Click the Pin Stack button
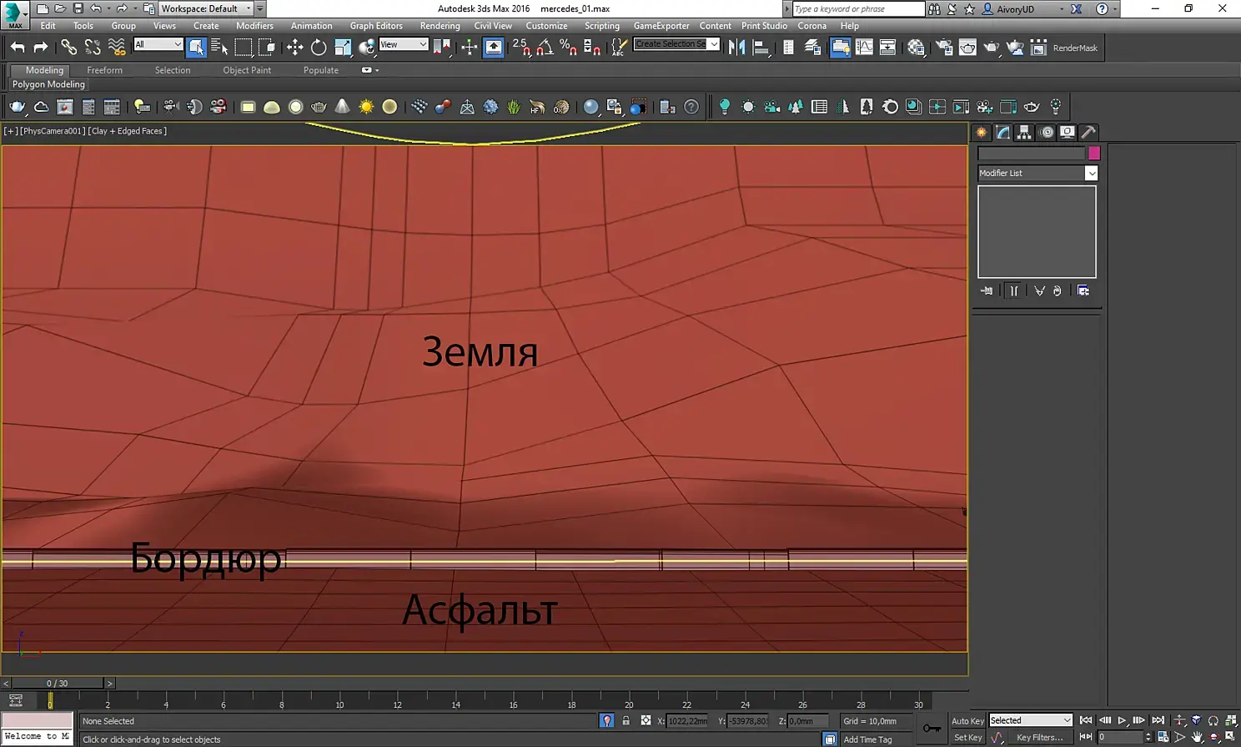1241x747 pixels. (987, 290)
